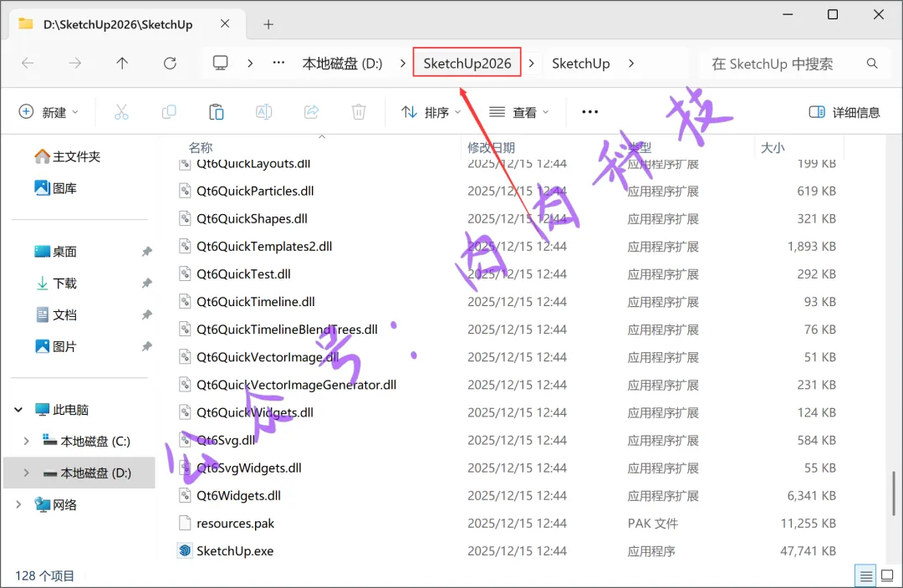This screenshot has width=903, height=588.
Task: Click chevron after SketchUp breadcrumb
Action: pos(632,64)
